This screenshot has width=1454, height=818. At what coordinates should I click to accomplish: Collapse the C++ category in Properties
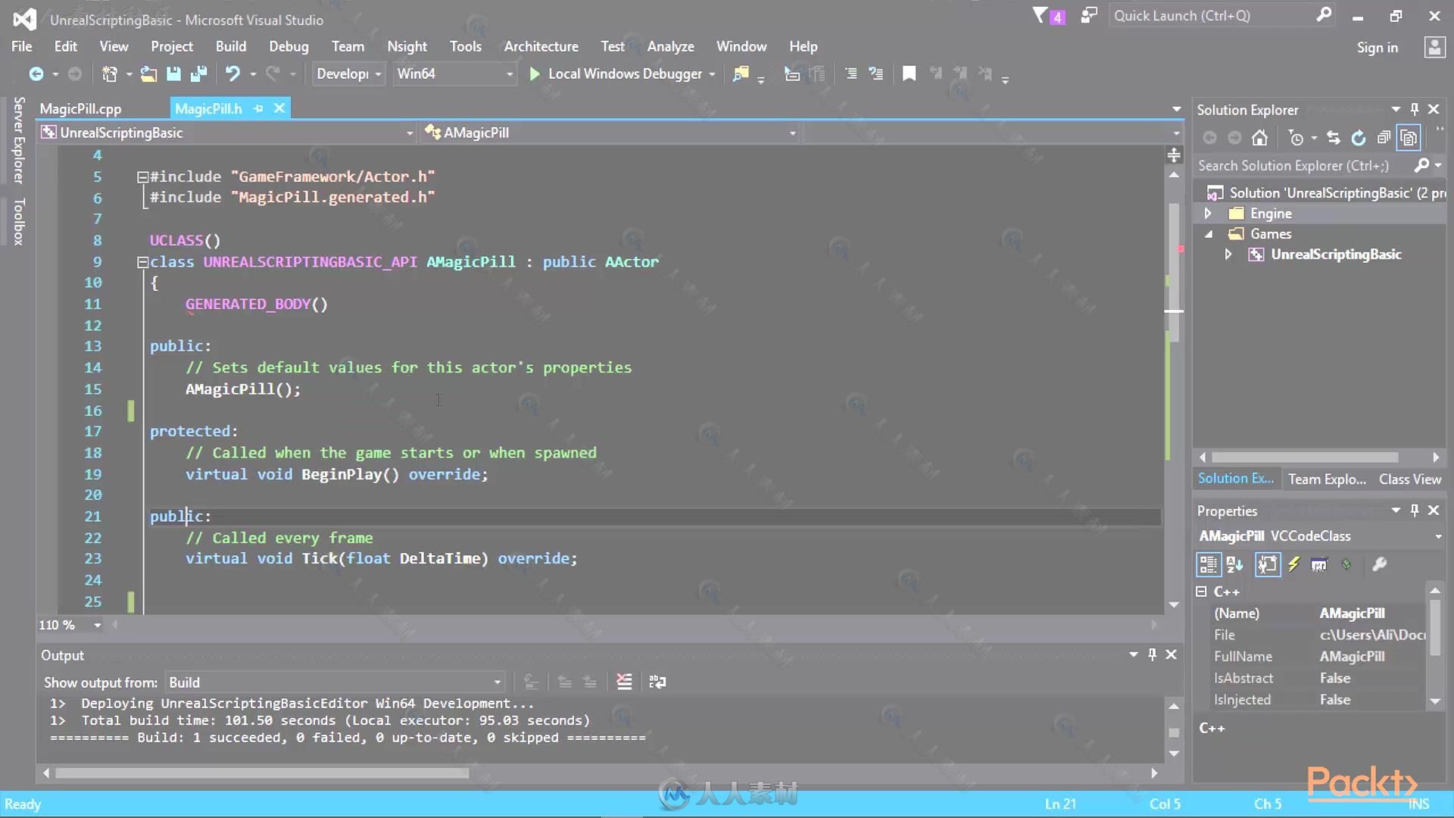click(1201, 592)
